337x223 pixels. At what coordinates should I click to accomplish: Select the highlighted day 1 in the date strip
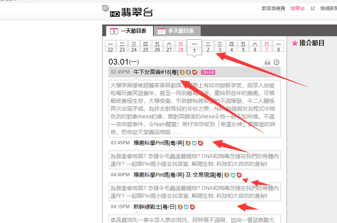194,48
